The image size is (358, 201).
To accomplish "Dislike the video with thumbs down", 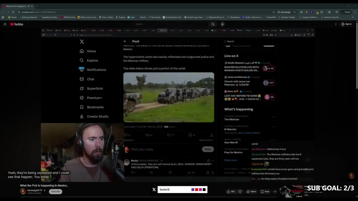I will [240, 192].
